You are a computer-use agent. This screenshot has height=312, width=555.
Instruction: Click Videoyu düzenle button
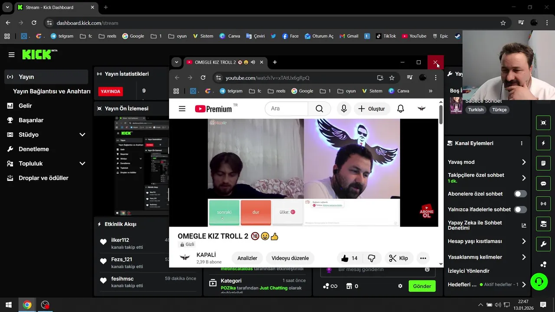pos(290,258)
